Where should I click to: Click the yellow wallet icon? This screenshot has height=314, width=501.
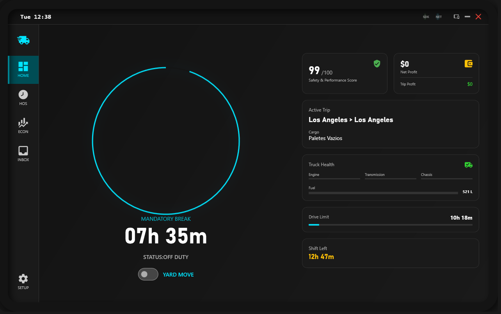coord(469,64)
